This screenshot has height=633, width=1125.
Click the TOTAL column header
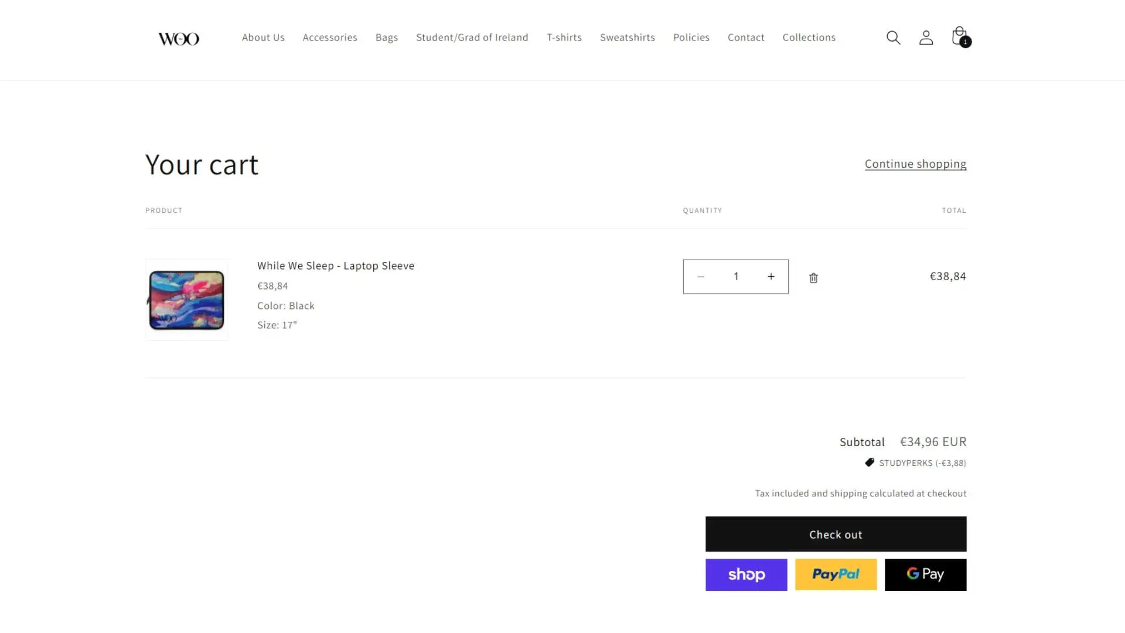(x=954, y=210)
